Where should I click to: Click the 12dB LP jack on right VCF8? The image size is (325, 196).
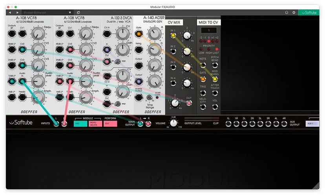pyautogui.click(x=60, y=81)
